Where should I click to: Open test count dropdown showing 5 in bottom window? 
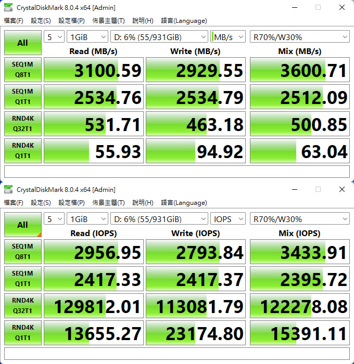(x=54, y=219)
